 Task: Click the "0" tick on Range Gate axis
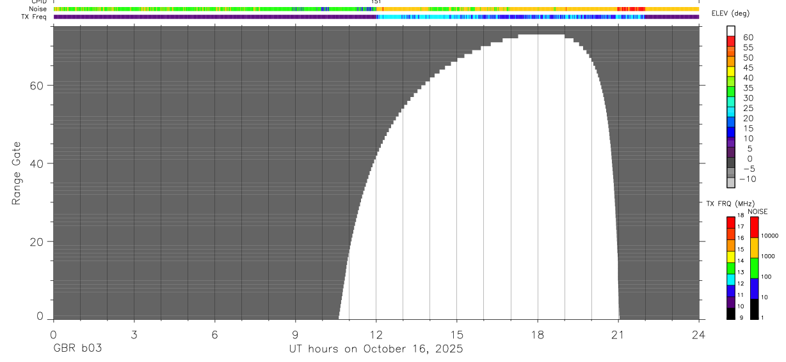[39, 316]
